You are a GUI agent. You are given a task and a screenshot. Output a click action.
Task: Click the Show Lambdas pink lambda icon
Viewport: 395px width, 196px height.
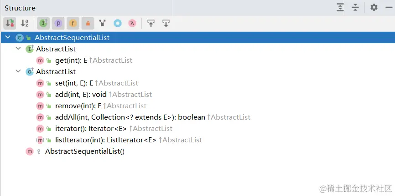click(132, 23)
